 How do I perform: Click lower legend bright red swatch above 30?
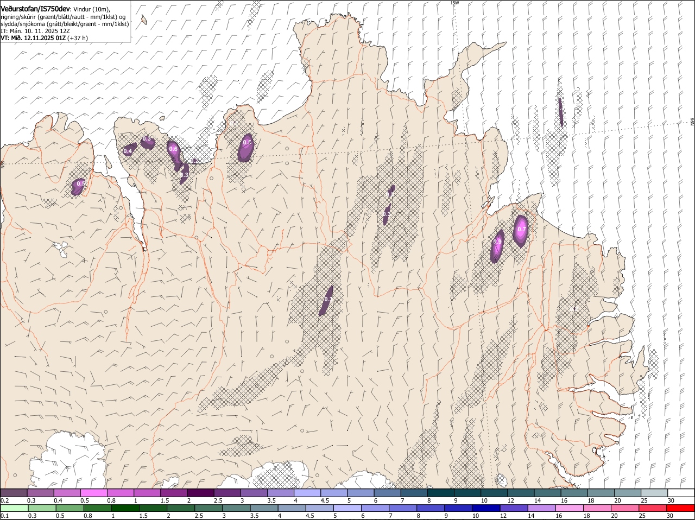[681, 508]
